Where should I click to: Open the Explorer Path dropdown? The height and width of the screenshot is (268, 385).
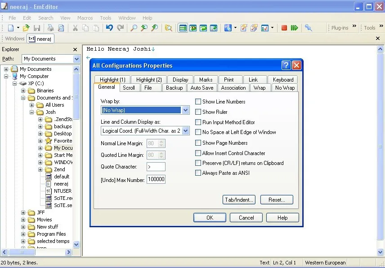(76, 59)
